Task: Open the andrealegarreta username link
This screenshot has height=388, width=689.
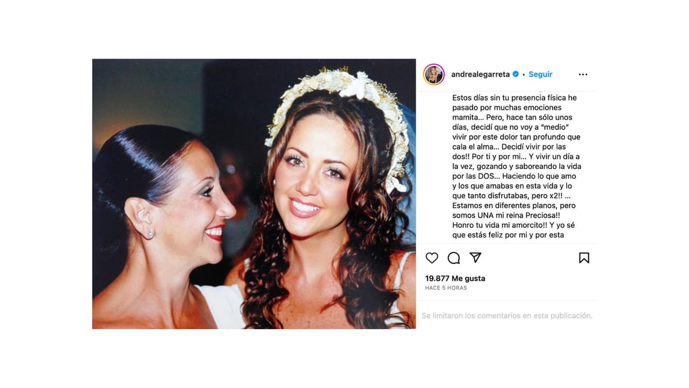Action: [481, 74]
